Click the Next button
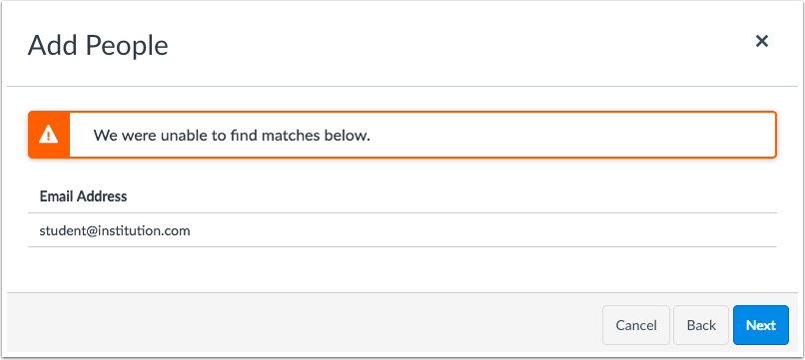Image resolution: width=805 pixels, height=360 pixels. (760, 325)
